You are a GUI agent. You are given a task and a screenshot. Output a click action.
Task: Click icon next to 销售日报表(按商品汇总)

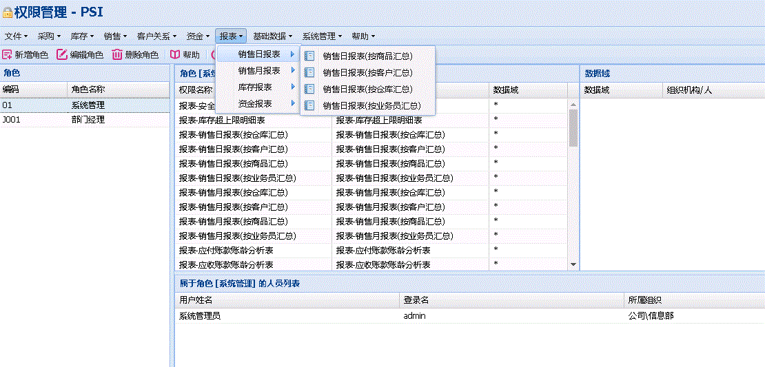coord(309,56)
